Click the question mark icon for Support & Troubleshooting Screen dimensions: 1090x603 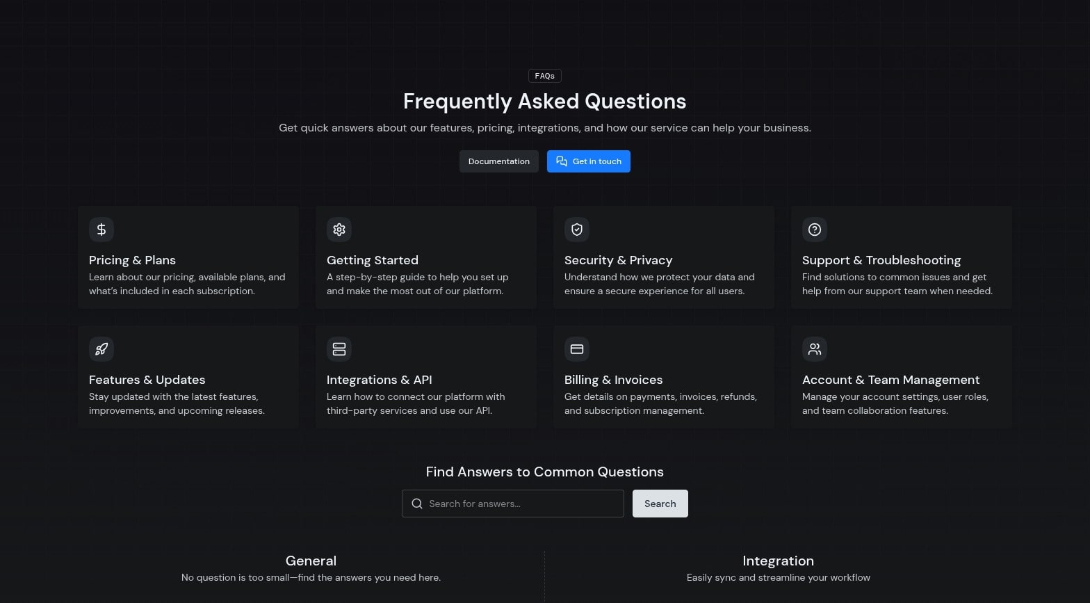pos(814,230)
